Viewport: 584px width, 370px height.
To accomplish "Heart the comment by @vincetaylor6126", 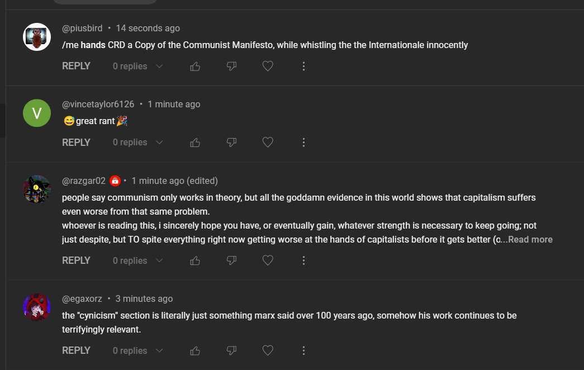I will [268, 143].
